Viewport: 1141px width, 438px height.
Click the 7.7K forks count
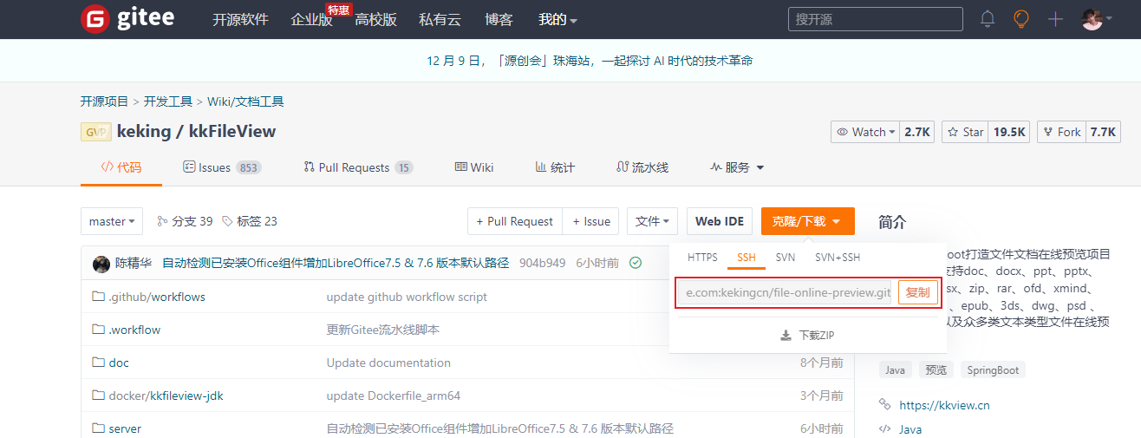click(1103, 132)
